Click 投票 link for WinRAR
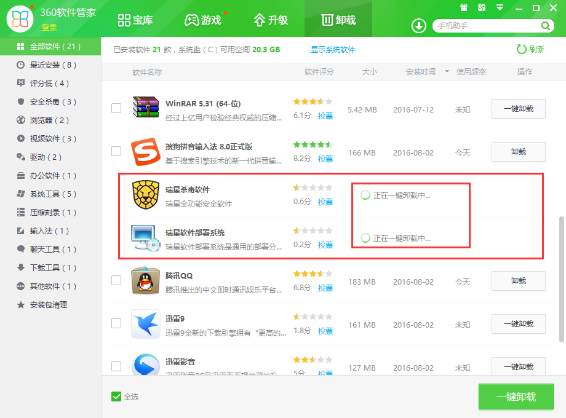The width and height of the screenshot is (566, 418). [x=325, y=116]
